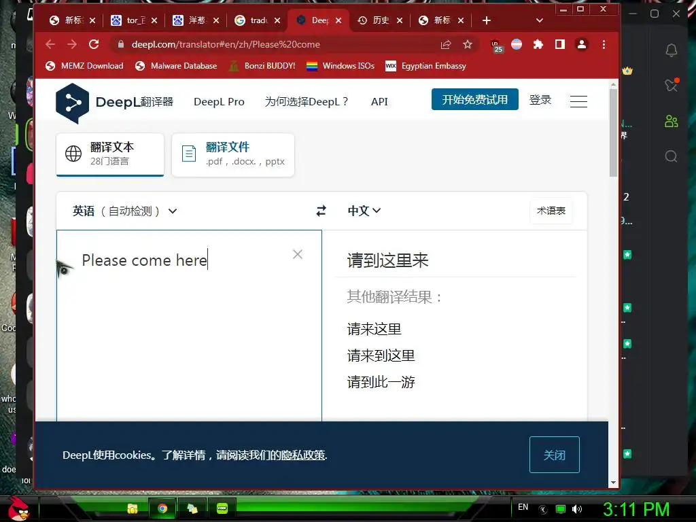Open extension with 25 badge
The image size is (696, 522).
pos(496,46)
